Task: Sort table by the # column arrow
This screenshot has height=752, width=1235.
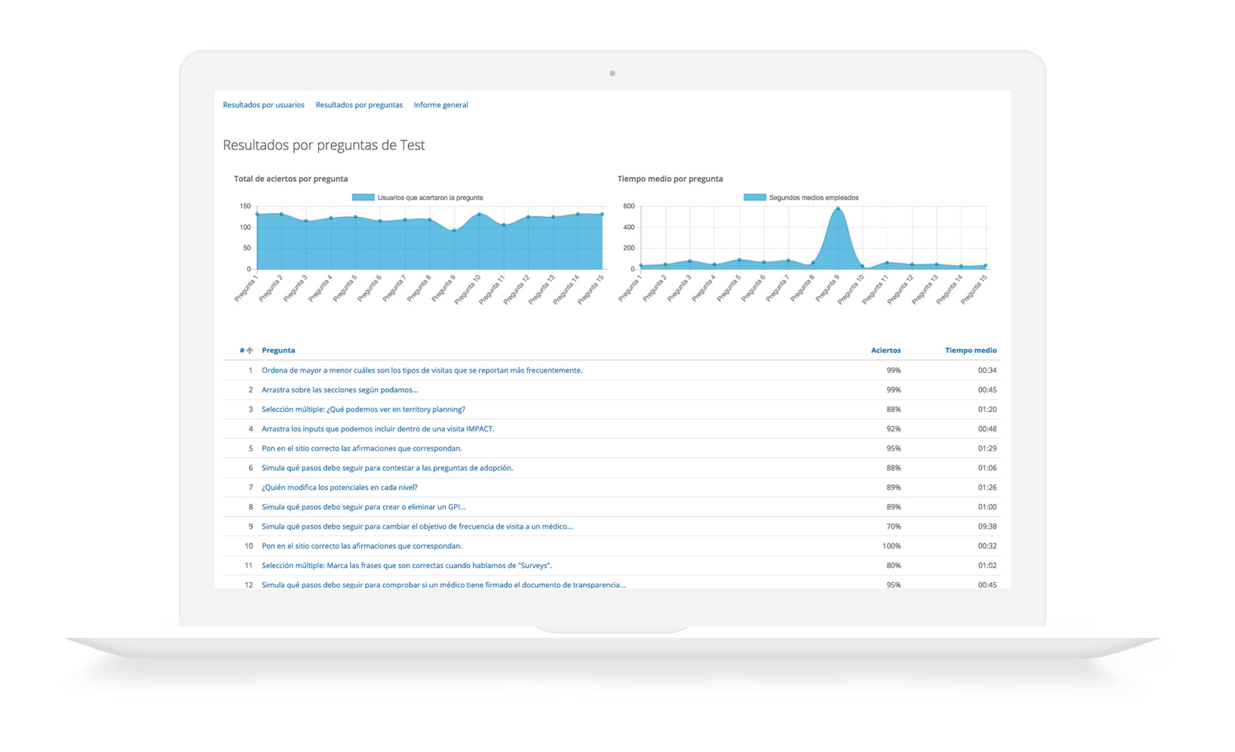Action: pyautogui.click(x=249, y=350)
